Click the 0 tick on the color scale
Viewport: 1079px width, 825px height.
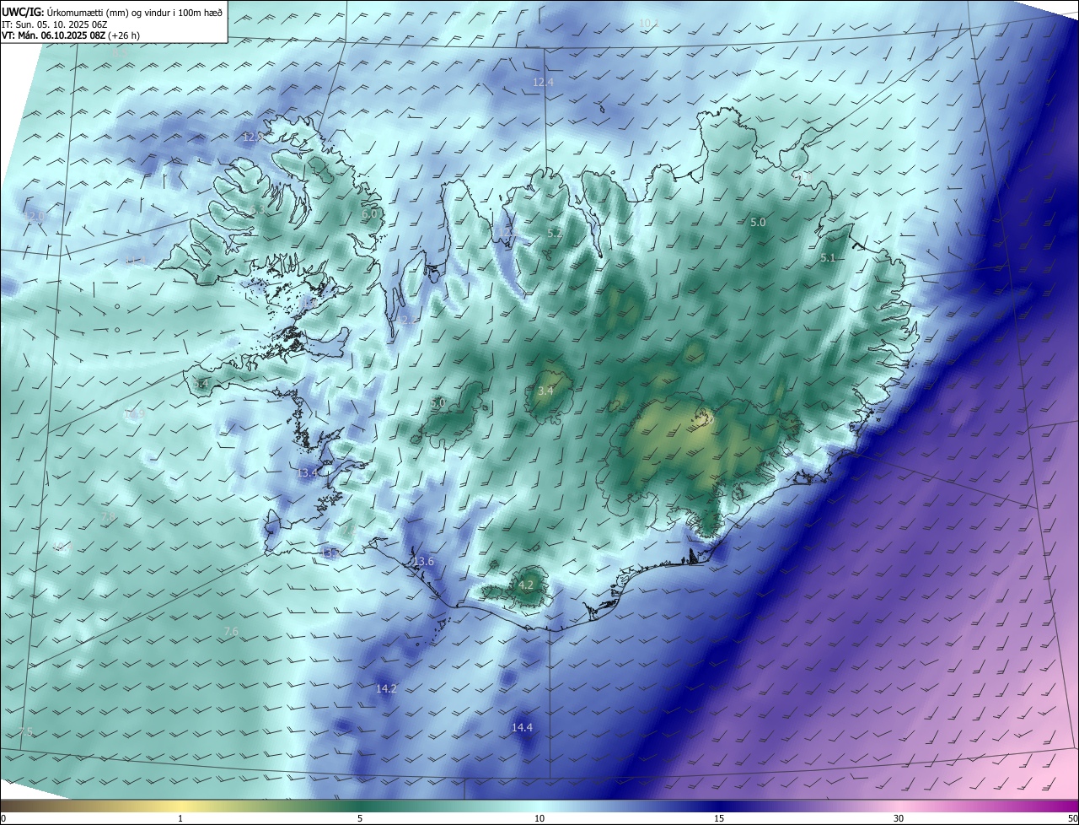pos(3,818)
